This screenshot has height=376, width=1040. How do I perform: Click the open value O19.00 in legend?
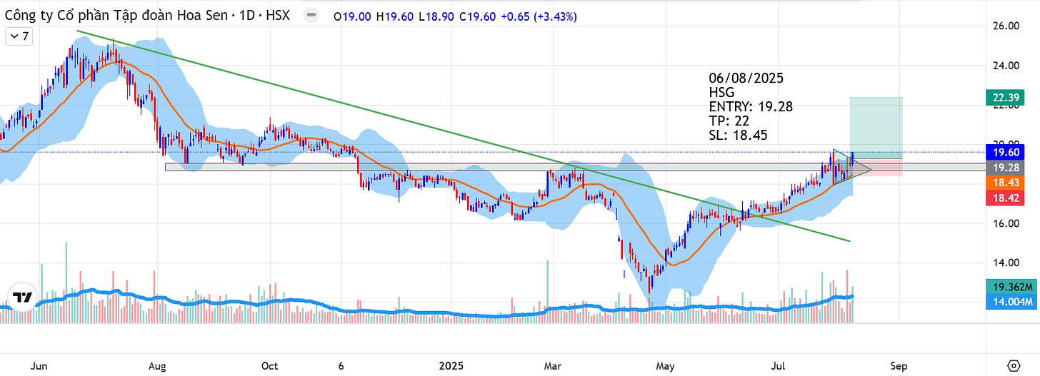351,16
